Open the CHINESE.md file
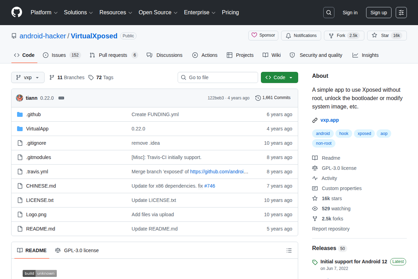The image size is (418, 279). click(41, 186)
